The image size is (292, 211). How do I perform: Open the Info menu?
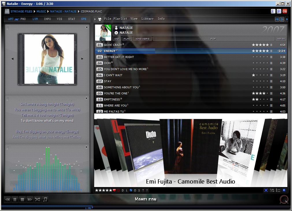(161, 18)
